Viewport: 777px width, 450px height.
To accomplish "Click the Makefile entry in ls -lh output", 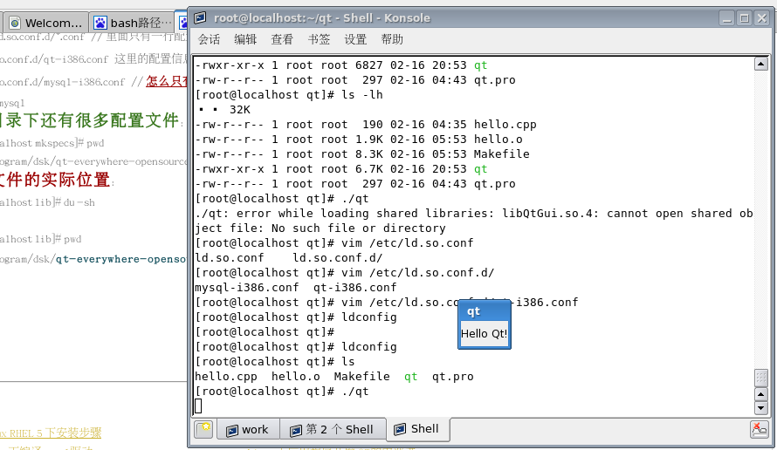I will (501, 154).
